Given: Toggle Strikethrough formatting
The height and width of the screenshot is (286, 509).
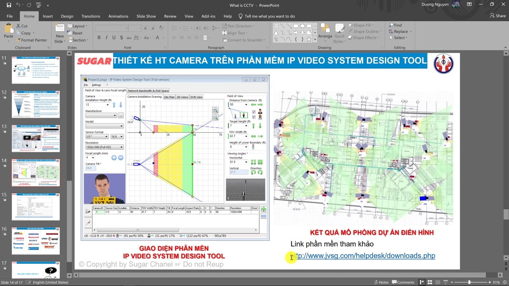Looking at the screenshot, I should coord(129,37).
